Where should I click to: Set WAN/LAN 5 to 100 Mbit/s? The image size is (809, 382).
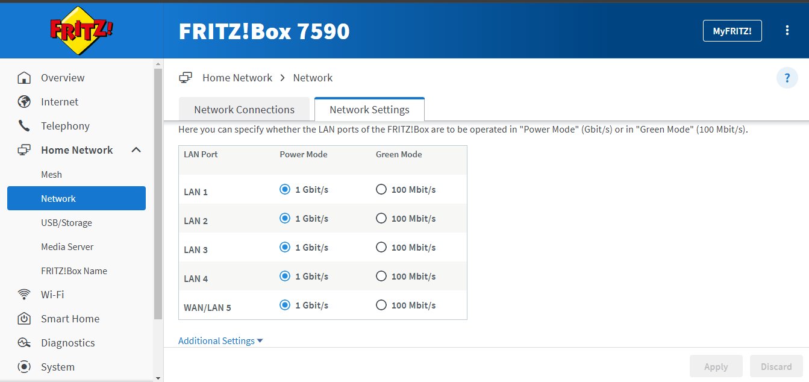[381, 305]
